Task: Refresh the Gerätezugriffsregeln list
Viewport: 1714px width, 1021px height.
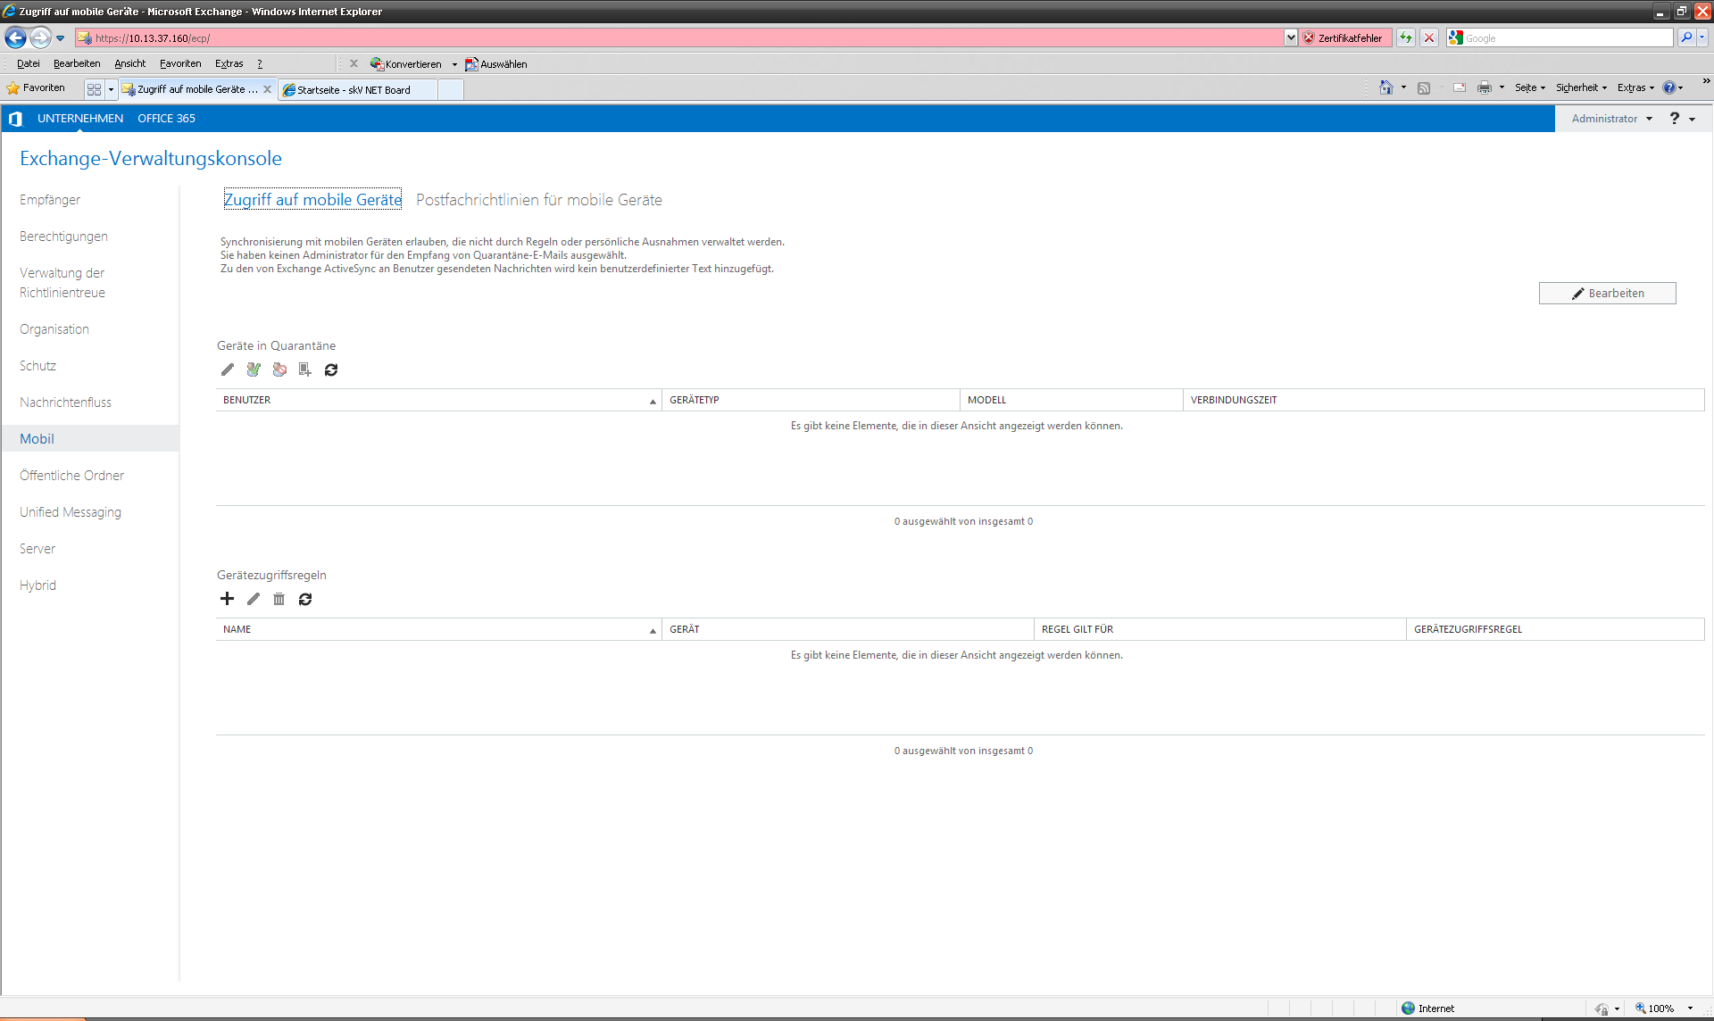Action: point(305,599)
